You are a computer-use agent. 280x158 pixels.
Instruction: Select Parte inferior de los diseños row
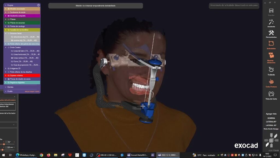click(22, 72)
